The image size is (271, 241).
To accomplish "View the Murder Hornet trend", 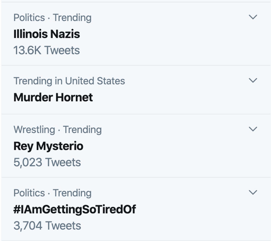I will [53, 97].
